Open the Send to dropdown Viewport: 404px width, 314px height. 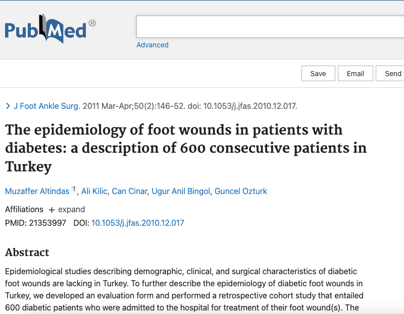click(390, 74)
